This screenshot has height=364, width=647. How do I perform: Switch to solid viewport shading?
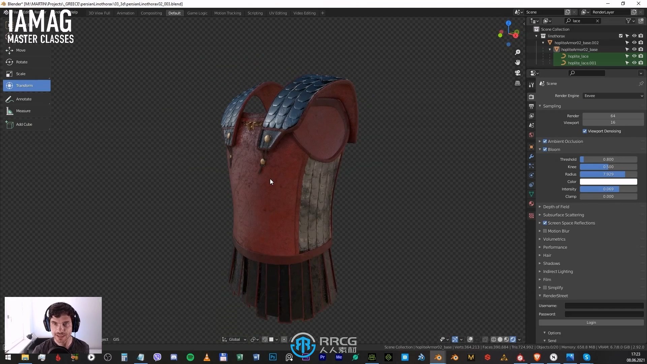[x=500, y=339]
